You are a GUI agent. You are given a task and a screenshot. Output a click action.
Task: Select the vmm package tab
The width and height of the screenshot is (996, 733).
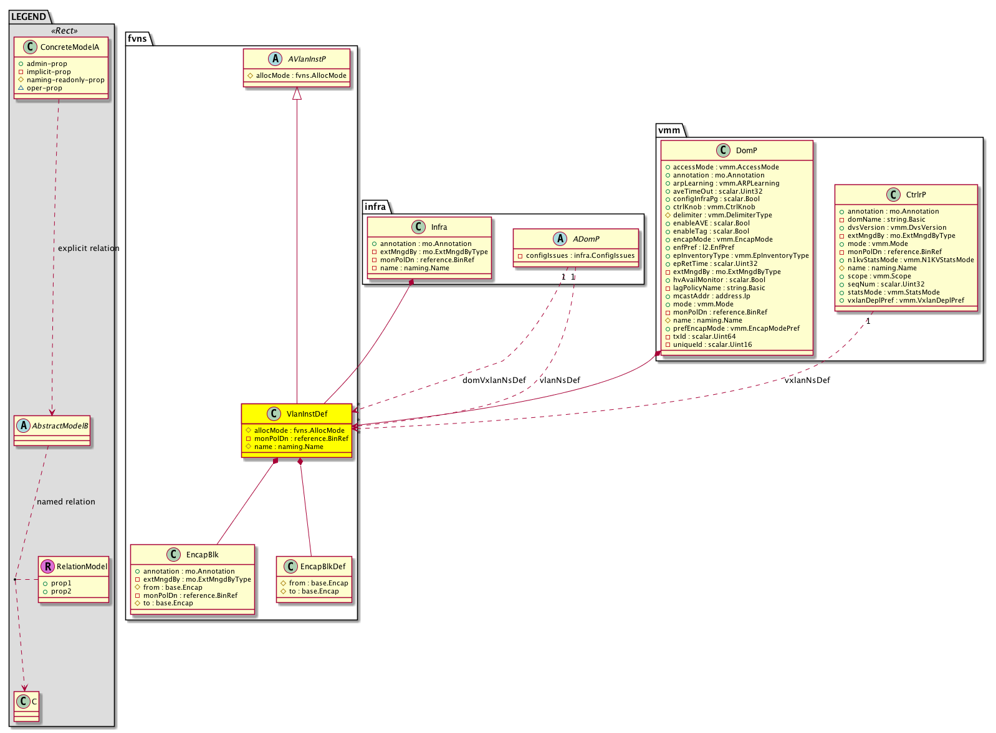[669, 130]
